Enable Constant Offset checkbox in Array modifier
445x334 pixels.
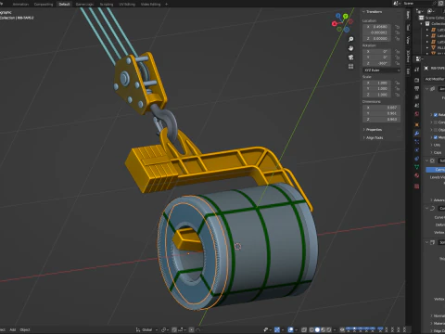coord(436,122)
